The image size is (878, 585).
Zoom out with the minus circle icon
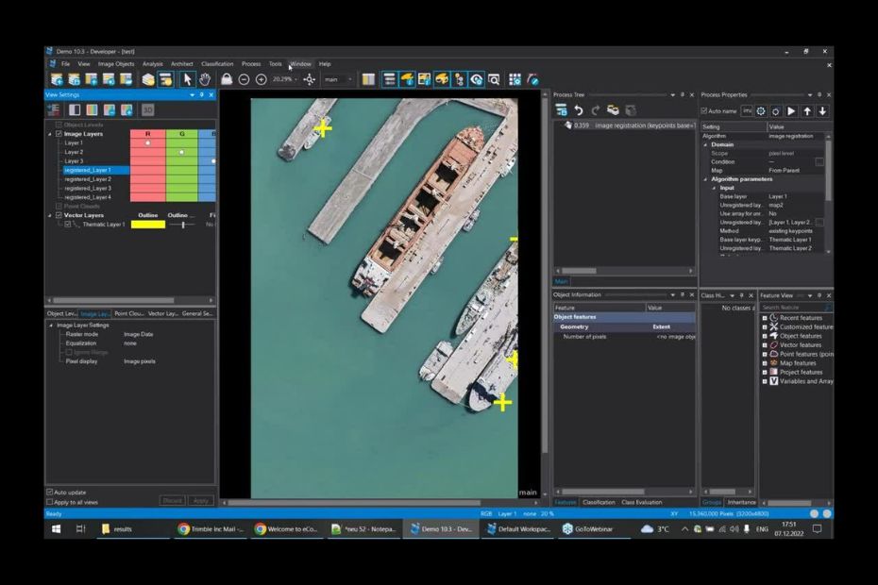coord(244,79)
